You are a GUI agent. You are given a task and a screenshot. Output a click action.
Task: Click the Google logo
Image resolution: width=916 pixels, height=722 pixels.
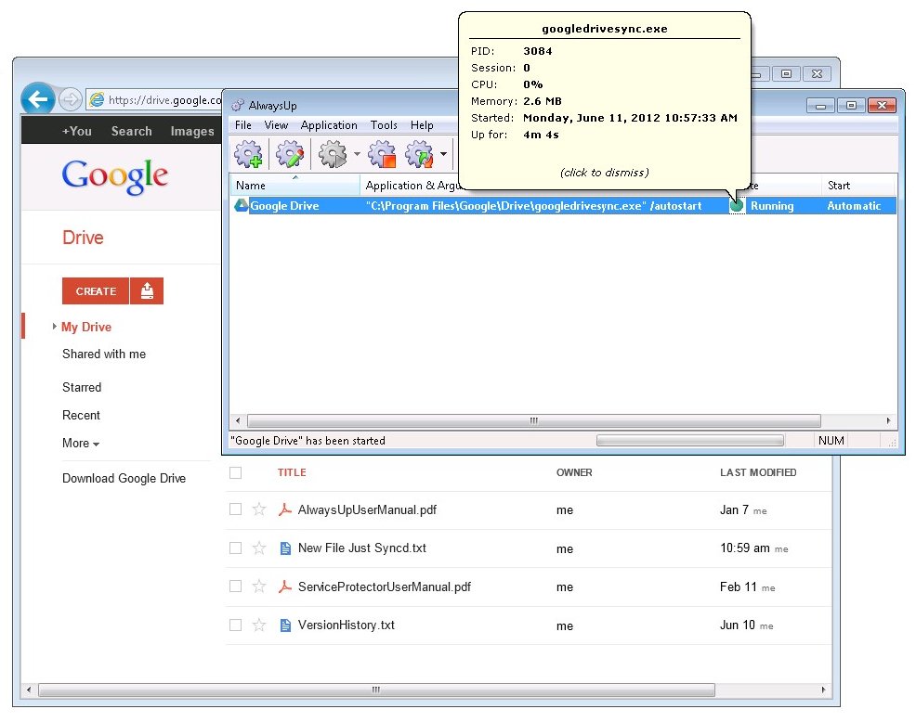[115, 176]
